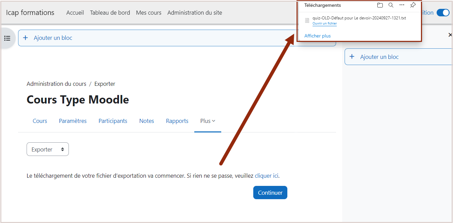The image size is (453, 223).
Task: Click 'Afficher plus' in downloads panel
Action: (317, 36)
